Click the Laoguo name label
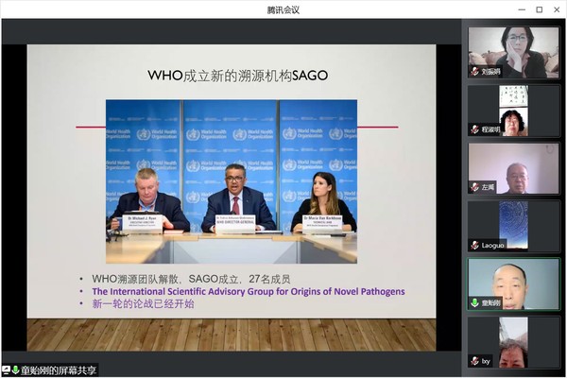Image resolution: width=567 pixels, height=378 pixels. click(492, 246)
